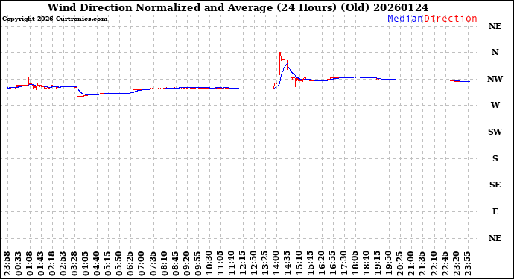Screen dimensions: 514x279
Task: Click the 12:50 time label
Action: [x=254, y=264]
